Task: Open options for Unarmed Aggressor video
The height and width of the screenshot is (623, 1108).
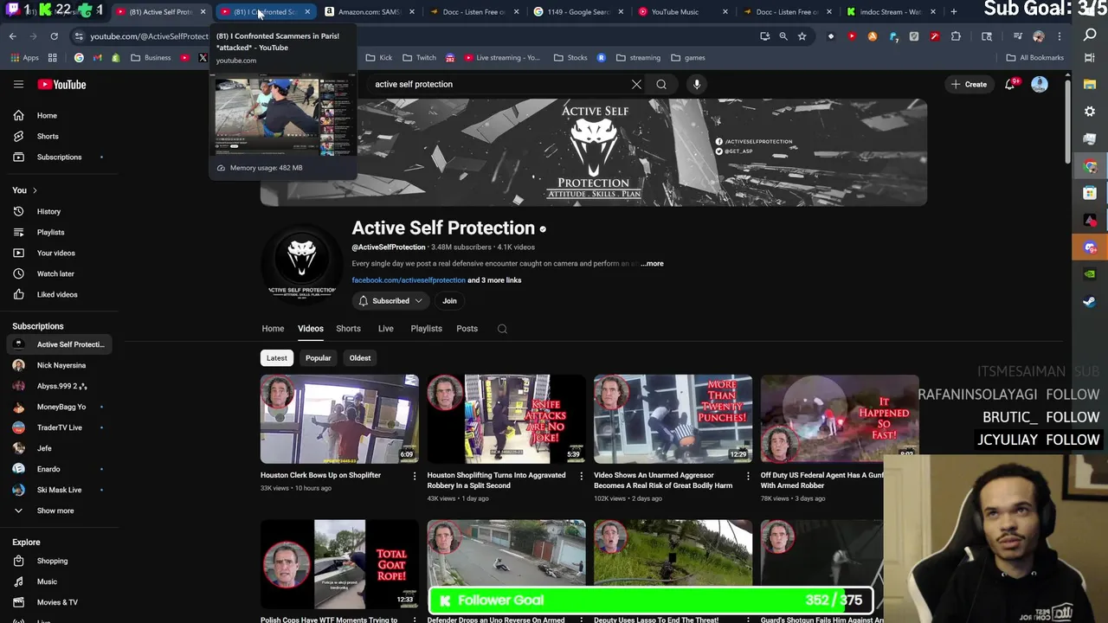Action: 748,476
